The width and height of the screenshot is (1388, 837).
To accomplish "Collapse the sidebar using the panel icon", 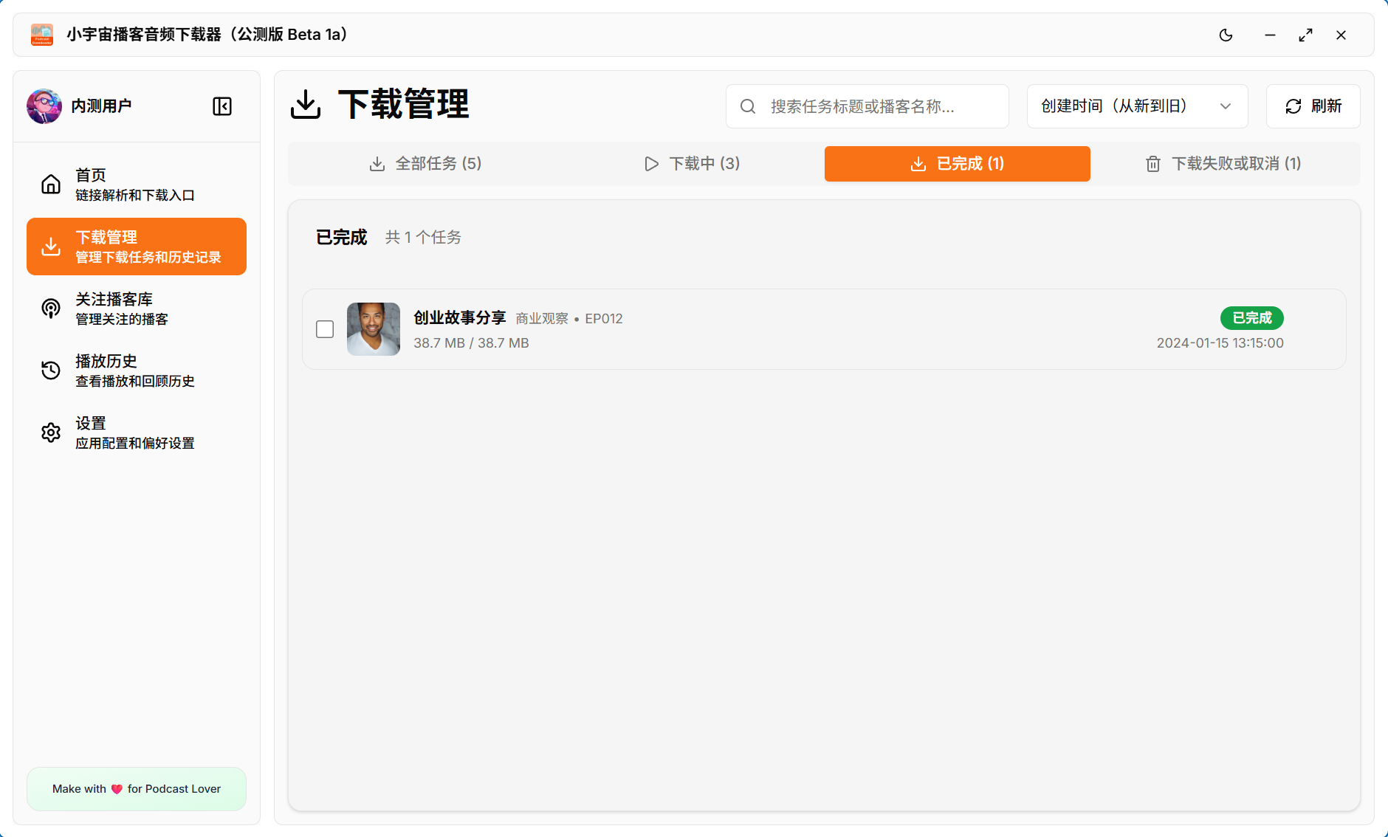I will tap(222, 106).
